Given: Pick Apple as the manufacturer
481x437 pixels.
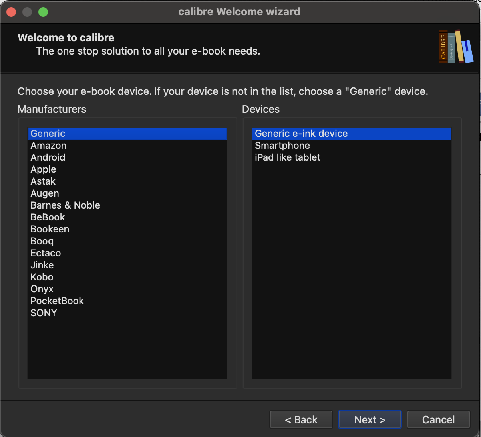Looking at the screenshot, I should (x=127, y=169).
